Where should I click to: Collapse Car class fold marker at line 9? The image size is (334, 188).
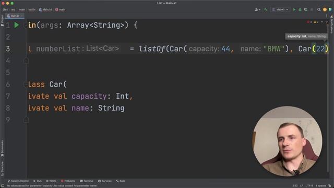[26, 120]
